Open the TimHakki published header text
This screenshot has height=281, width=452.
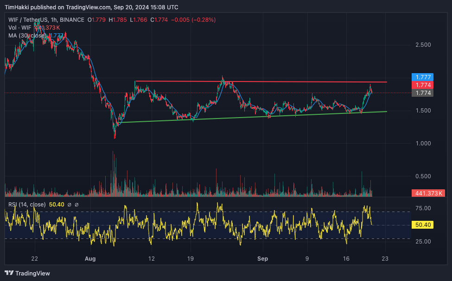[91, 7]
